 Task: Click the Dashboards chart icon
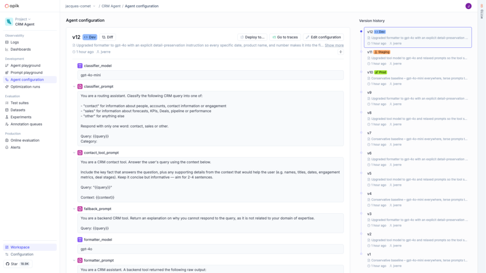7,49
